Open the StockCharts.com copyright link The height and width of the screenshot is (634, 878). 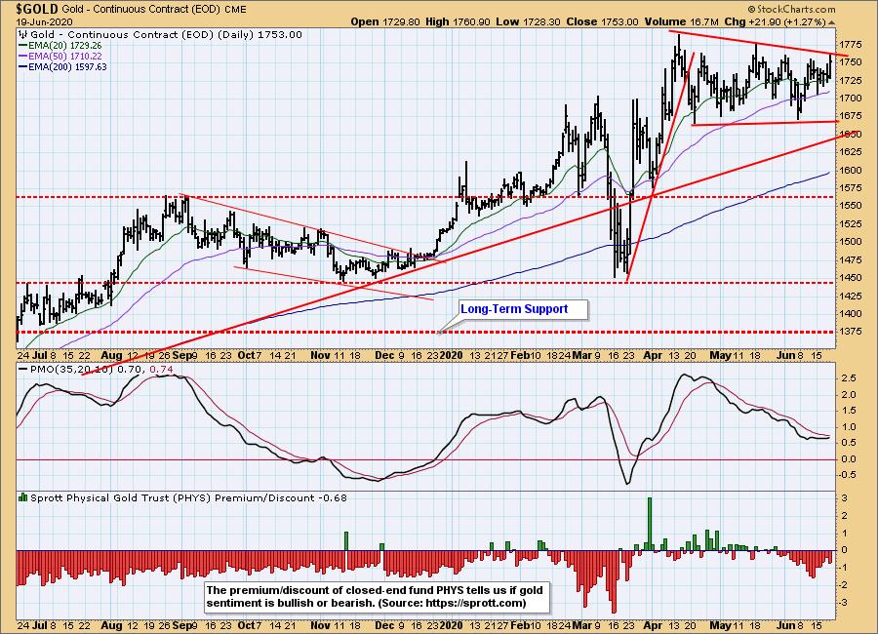click(791, 10)
